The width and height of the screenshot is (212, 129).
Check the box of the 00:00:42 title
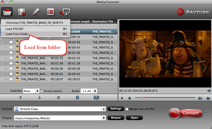coord(11,74)
